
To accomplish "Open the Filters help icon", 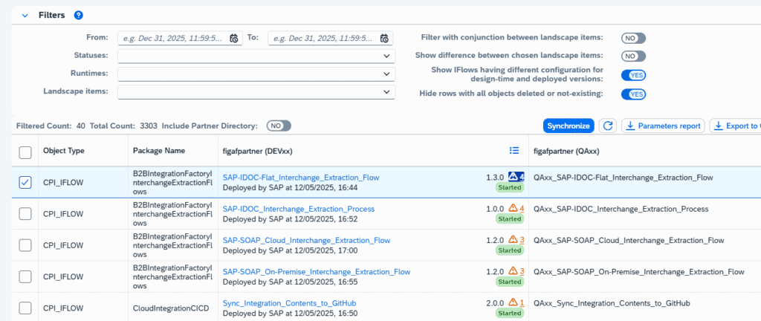I will coord(79,16).
